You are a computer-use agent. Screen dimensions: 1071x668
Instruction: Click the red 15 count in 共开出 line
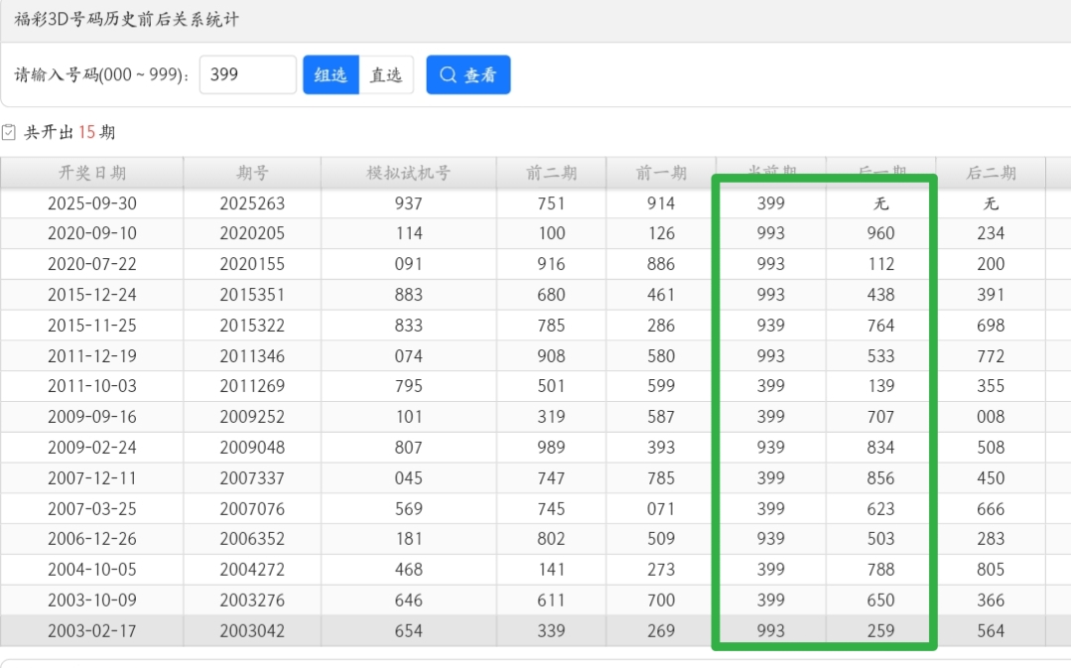coord(84,129)
